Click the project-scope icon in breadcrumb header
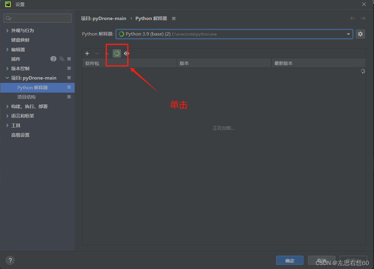The height and width of the screenshot is (269, 374). 174,19
